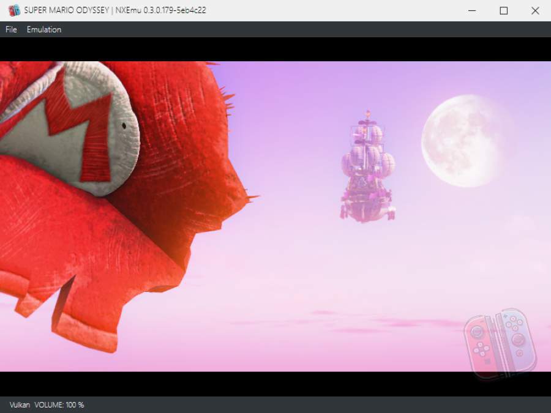Maximize the NXEmu window
551x413 pixels.
[504, 10]
